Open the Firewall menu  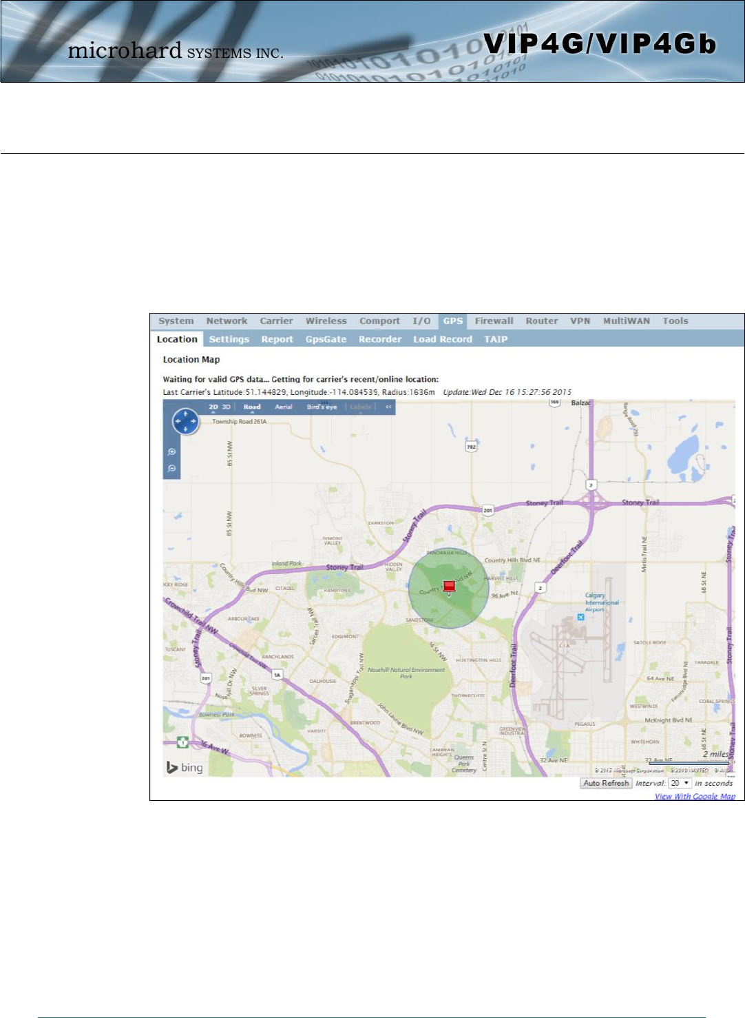494,321
